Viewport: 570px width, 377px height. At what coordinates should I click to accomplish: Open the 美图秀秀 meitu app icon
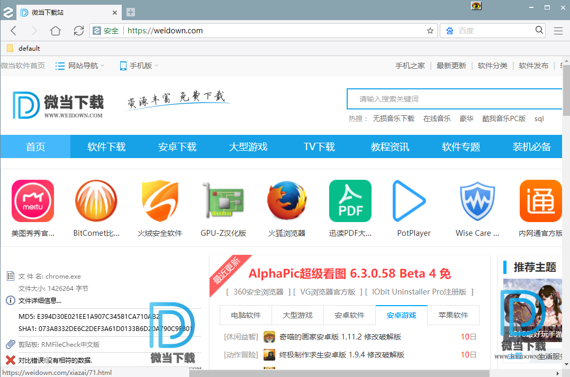(x=33, y=201)
